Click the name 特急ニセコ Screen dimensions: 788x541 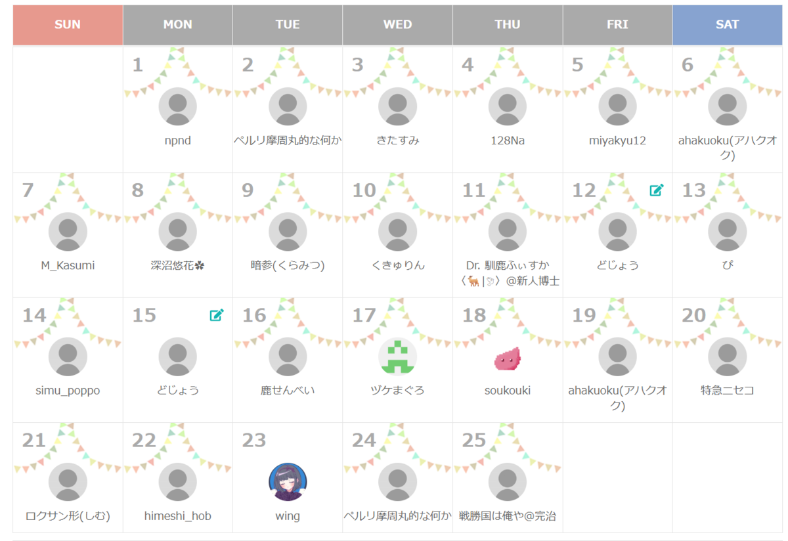pos(727,391)
